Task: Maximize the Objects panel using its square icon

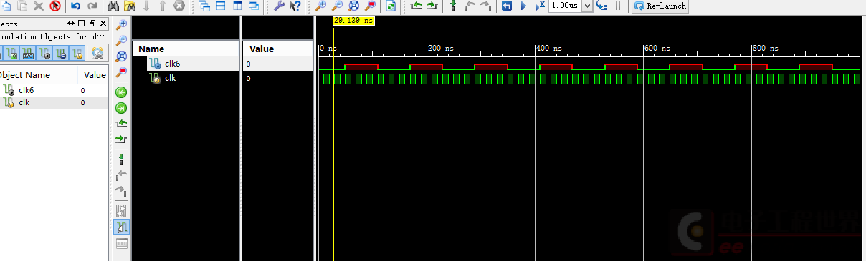Action: [82, 24]
